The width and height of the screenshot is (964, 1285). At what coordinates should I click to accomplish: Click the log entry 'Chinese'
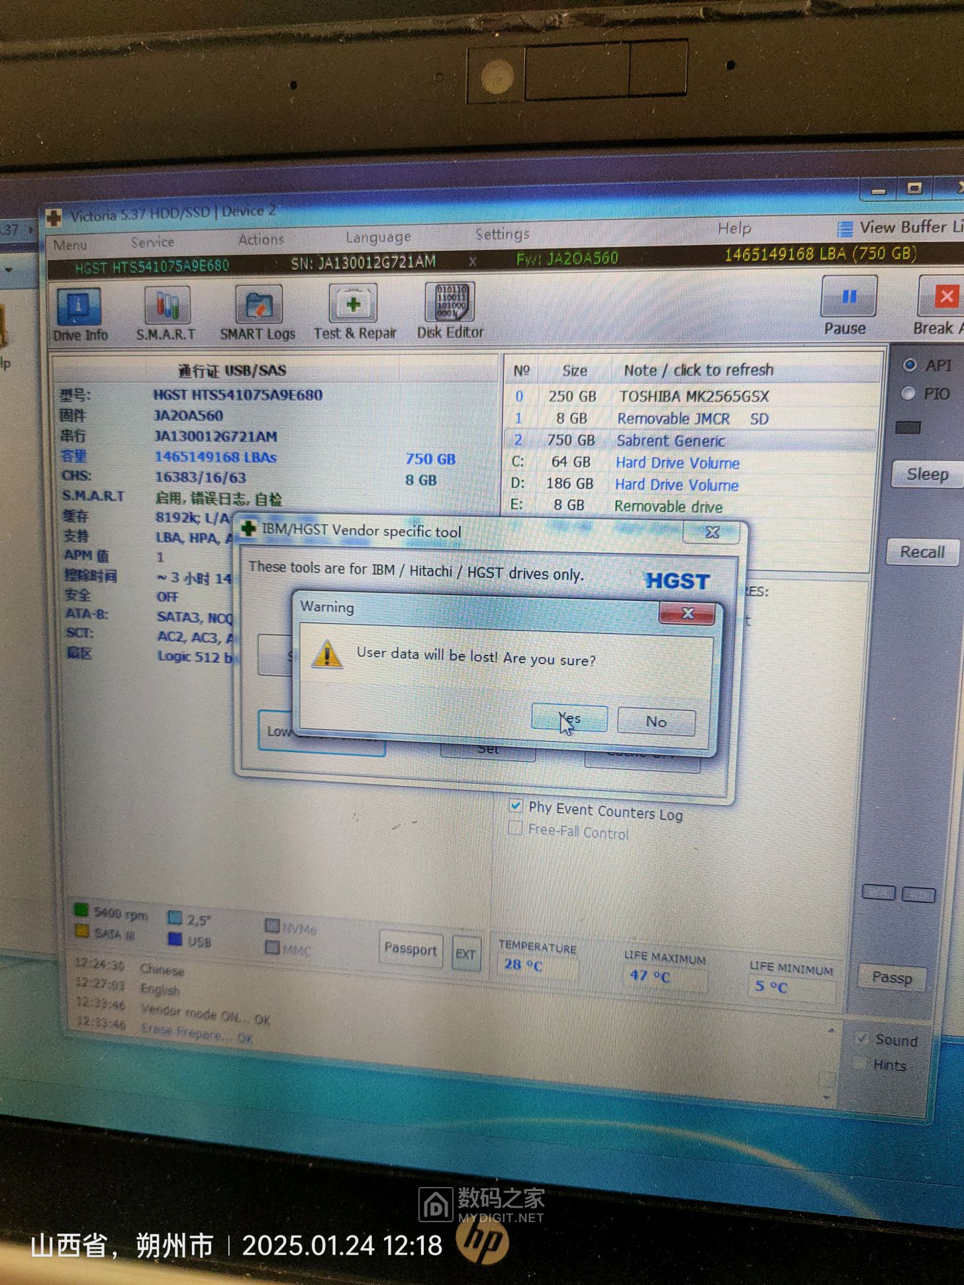162,970
